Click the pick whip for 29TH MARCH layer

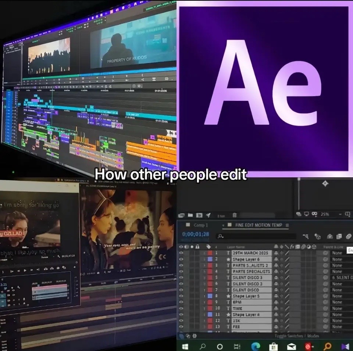[325, 253]
